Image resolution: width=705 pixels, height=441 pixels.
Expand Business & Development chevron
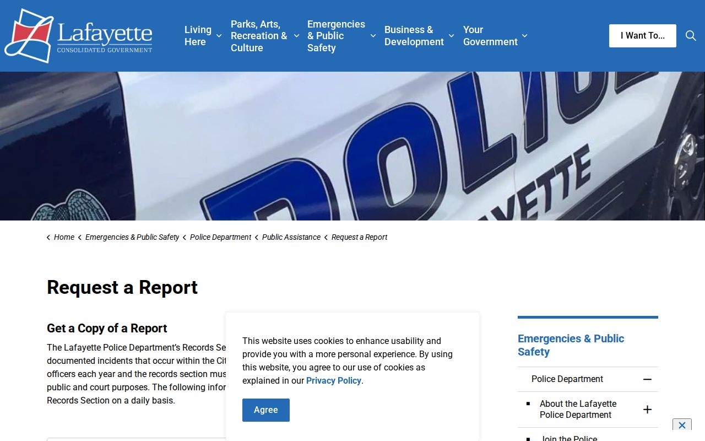[451, 36]
